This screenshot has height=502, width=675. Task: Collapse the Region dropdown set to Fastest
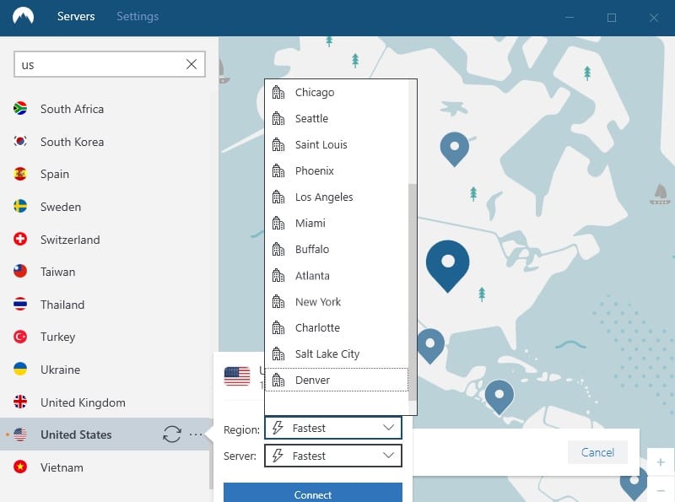click(333, 428)
